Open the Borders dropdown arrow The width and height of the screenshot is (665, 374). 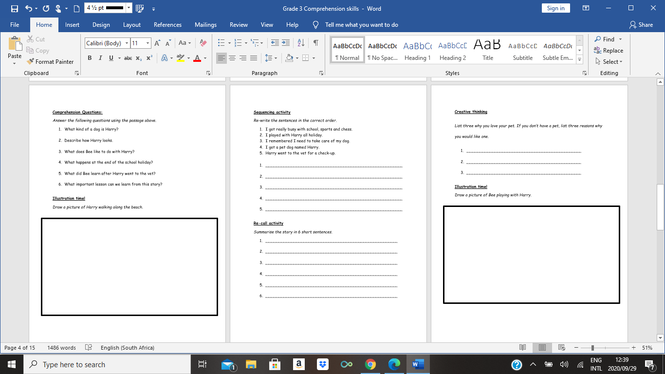[314, 58]
